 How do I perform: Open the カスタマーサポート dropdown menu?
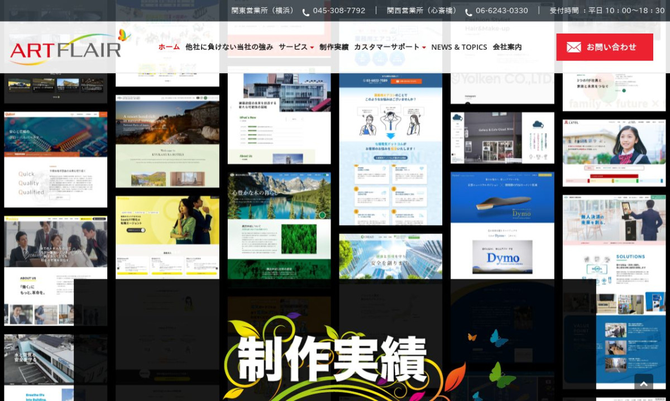tap(387, 47)
